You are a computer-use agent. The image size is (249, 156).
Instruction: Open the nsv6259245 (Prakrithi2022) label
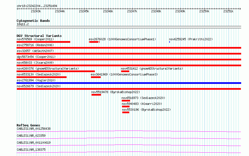pyautogui.click(x=191, y=39)
